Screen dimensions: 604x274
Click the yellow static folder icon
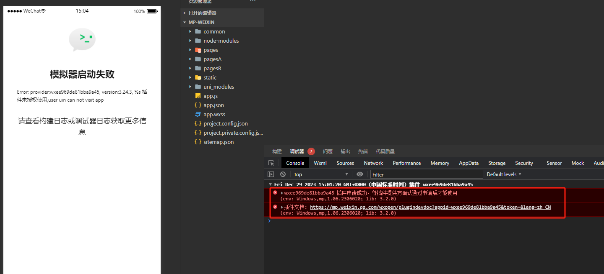[198, 77]
